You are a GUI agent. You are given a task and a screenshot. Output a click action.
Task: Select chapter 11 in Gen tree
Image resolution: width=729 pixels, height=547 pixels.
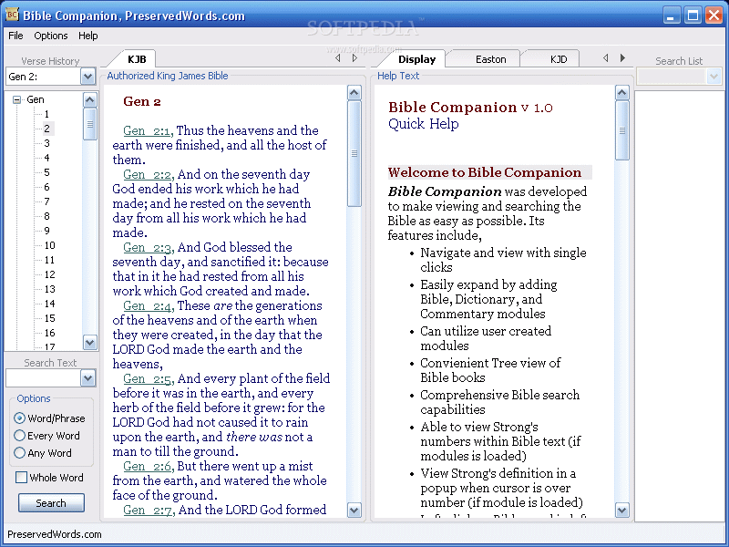(50, 260)
